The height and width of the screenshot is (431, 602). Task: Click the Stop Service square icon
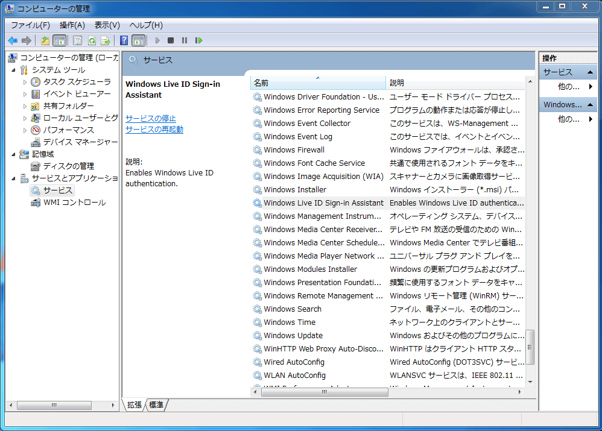point(171,40)
